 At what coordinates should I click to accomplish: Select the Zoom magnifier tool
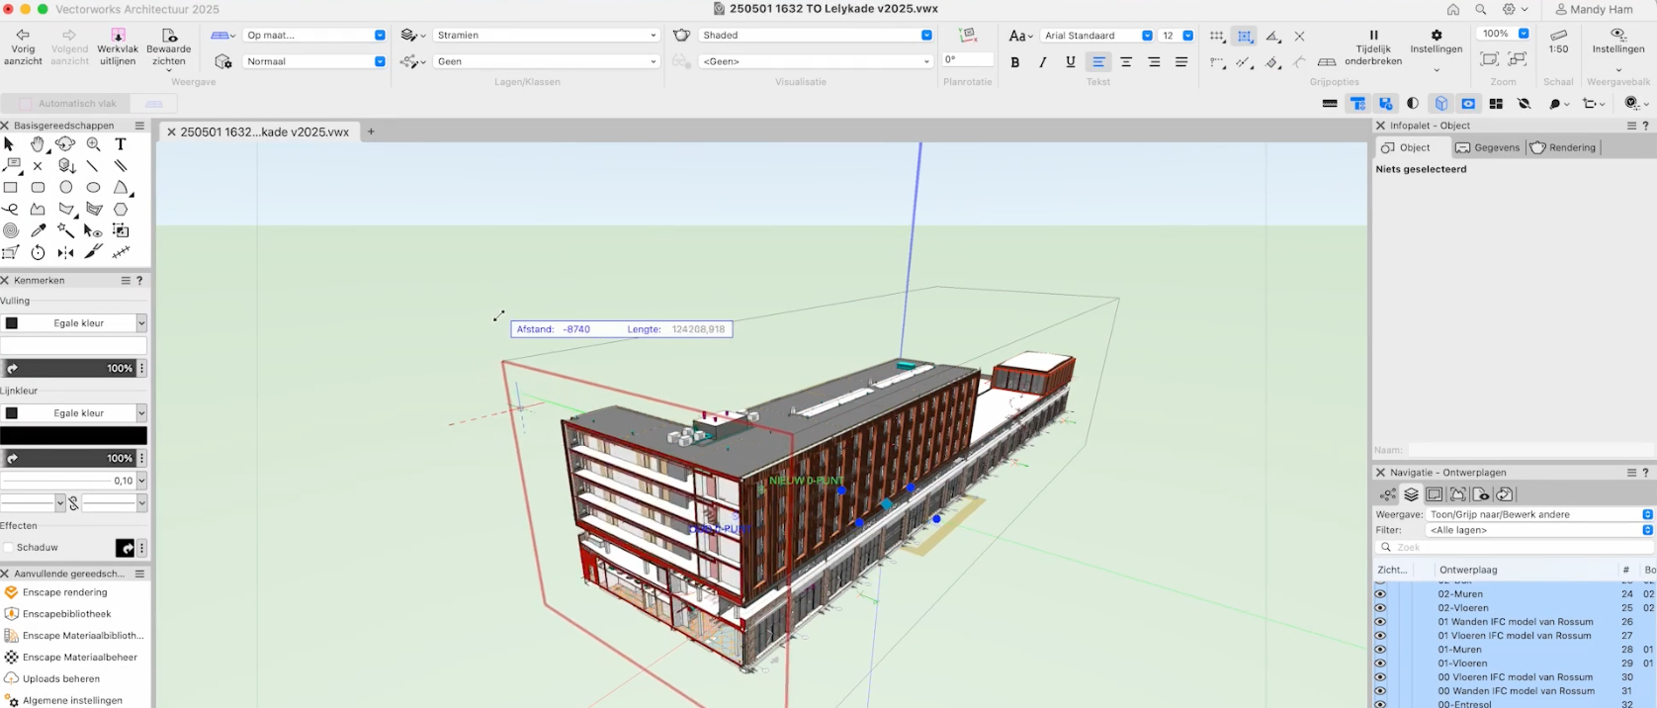pos(93,144)
